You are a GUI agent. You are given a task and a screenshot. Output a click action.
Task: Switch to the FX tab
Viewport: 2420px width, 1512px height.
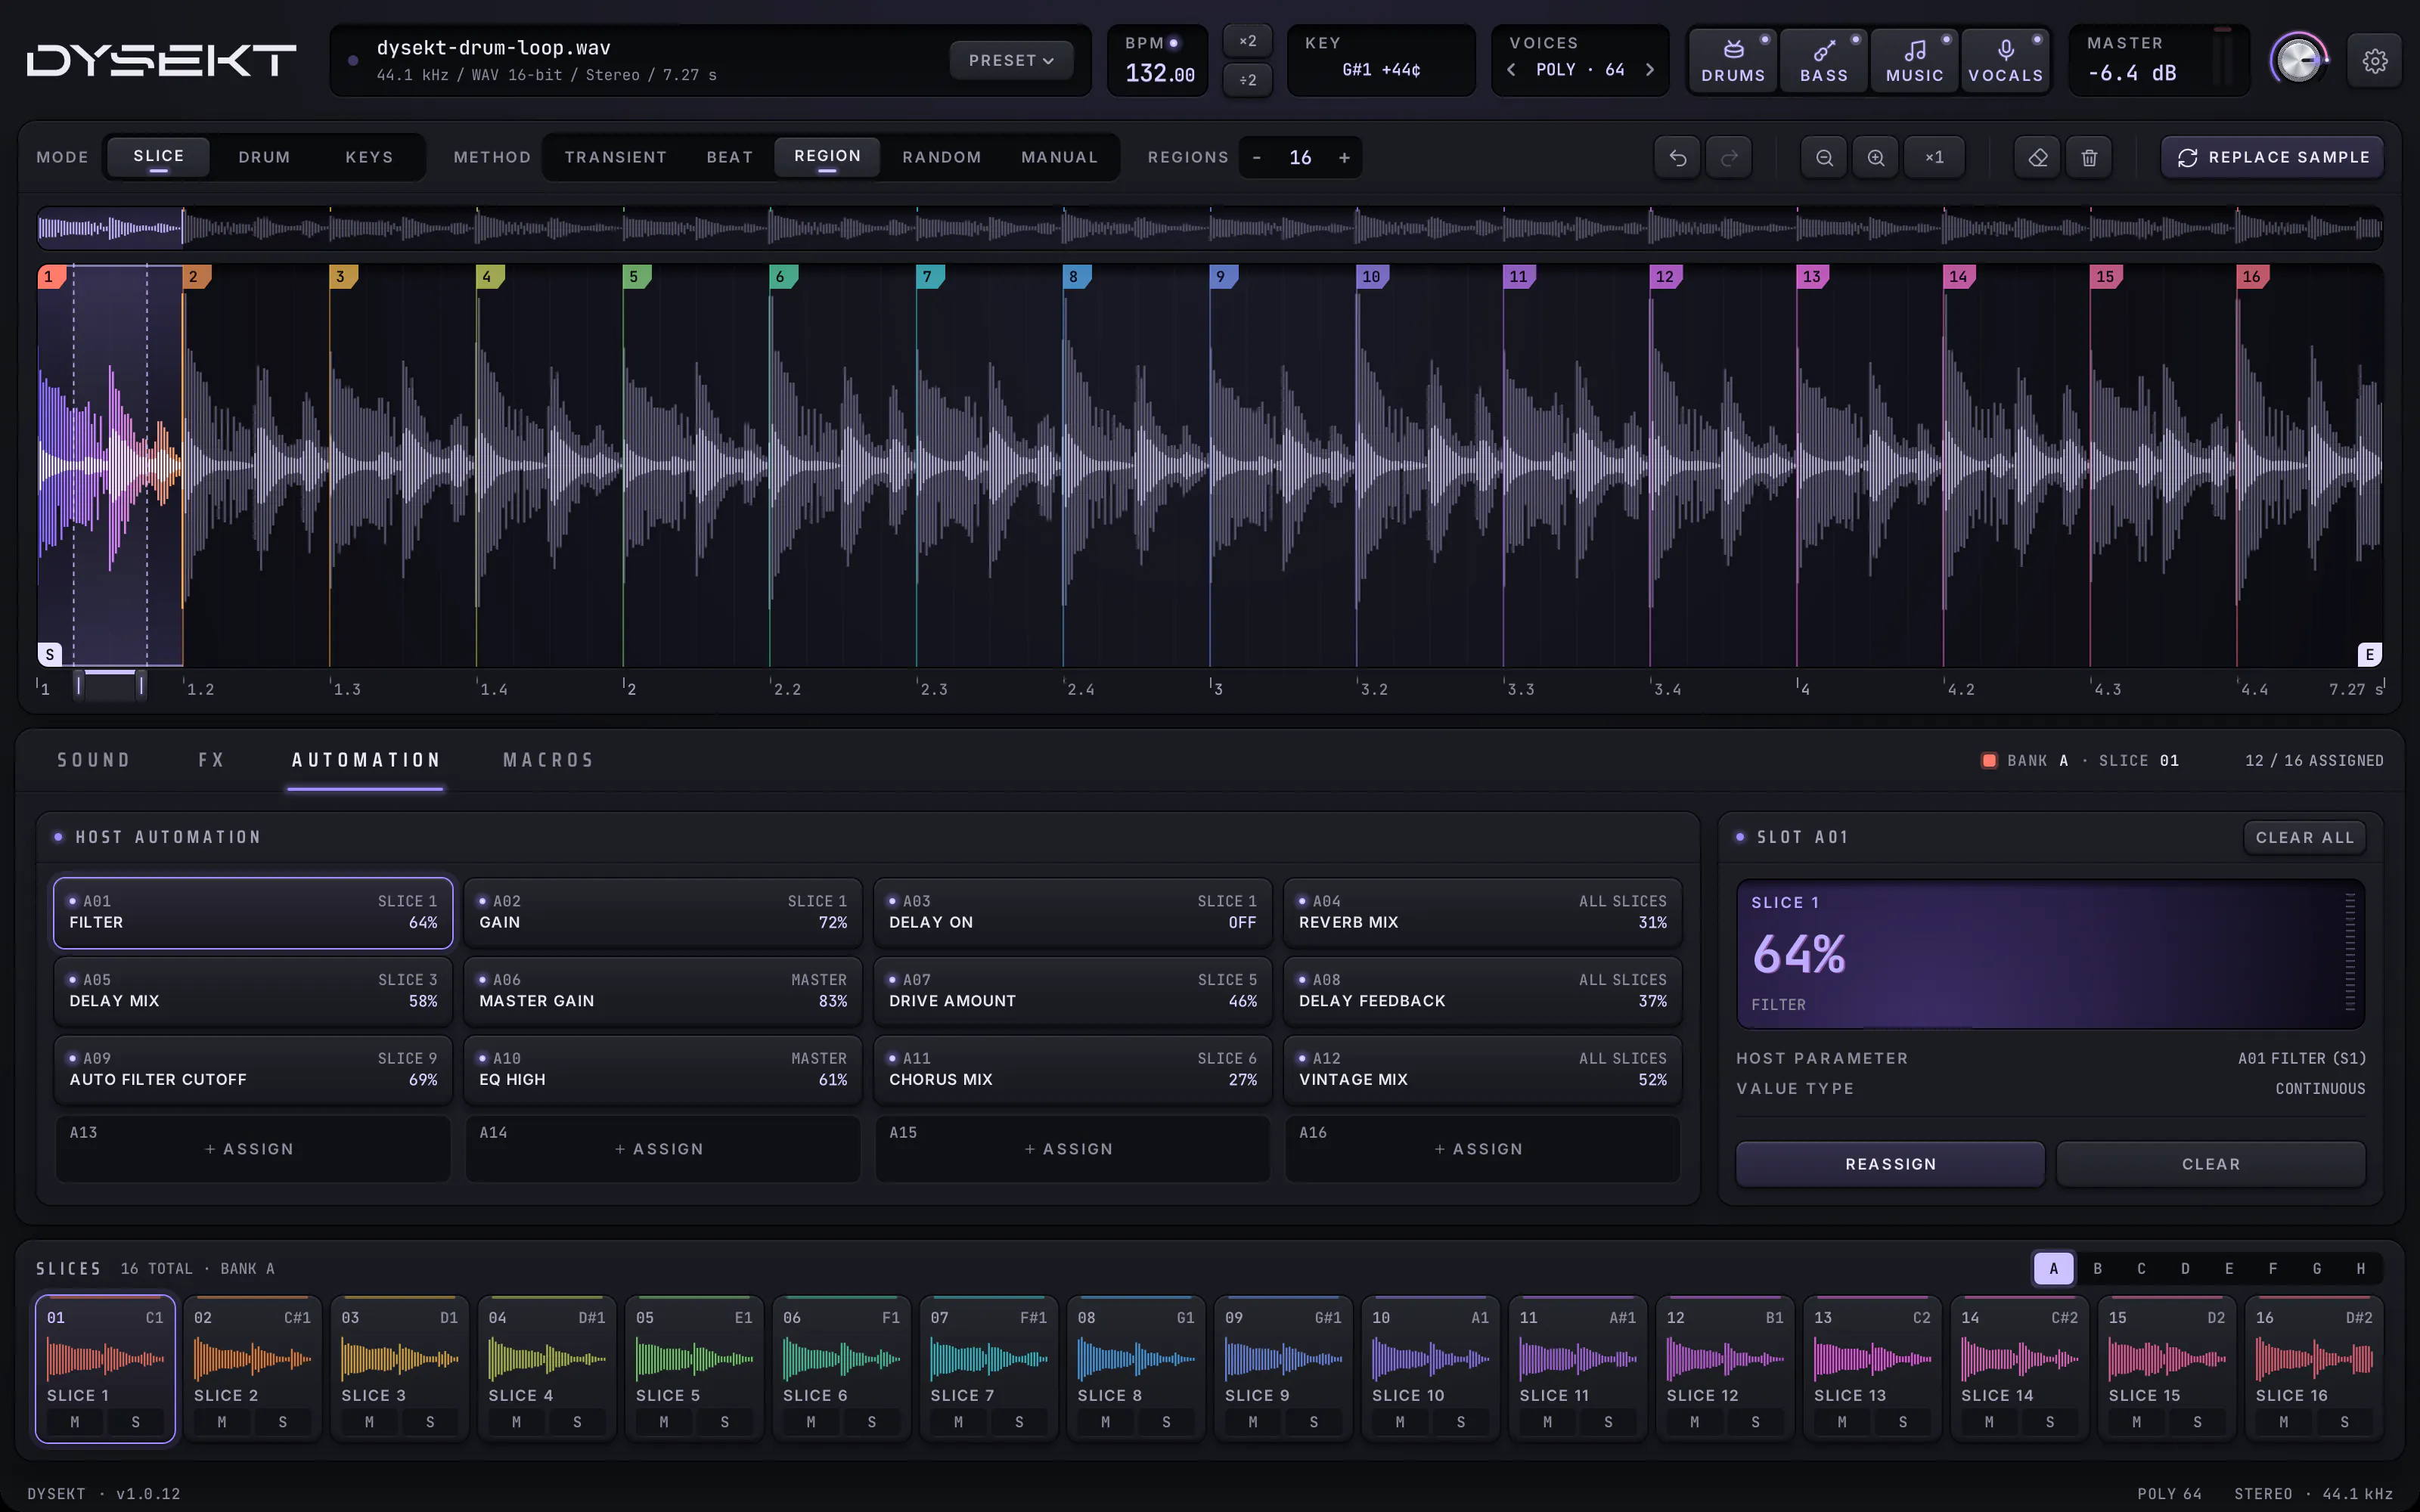[211, 760]
